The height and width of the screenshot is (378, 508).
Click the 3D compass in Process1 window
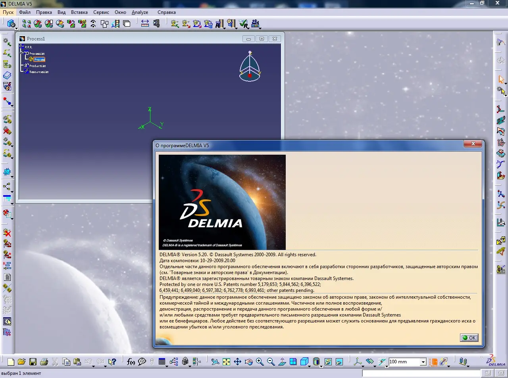click(x=250, y=67)
